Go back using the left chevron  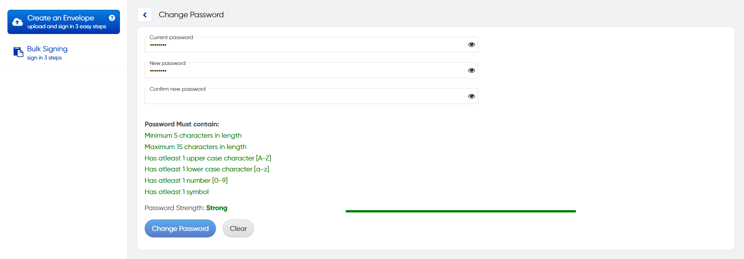pyautogui.click(x=145, y=15)
